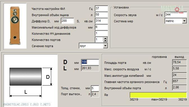Click the yellow Re indicator bar
Image resolution: width=189 pixels, height=107 pixels.
[x=158, y=95]
